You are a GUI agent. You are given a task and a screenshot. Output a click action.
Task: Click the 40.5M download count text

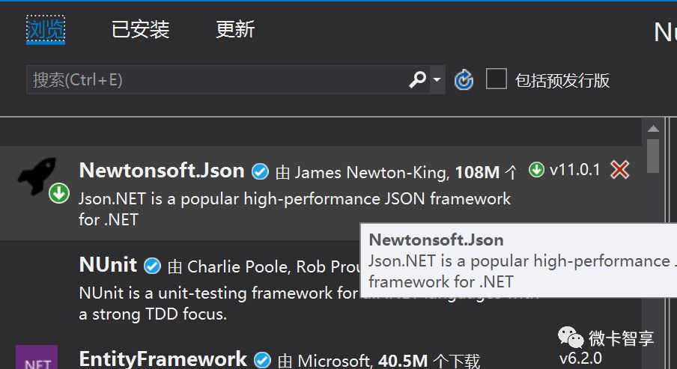(x=403, y=361)
